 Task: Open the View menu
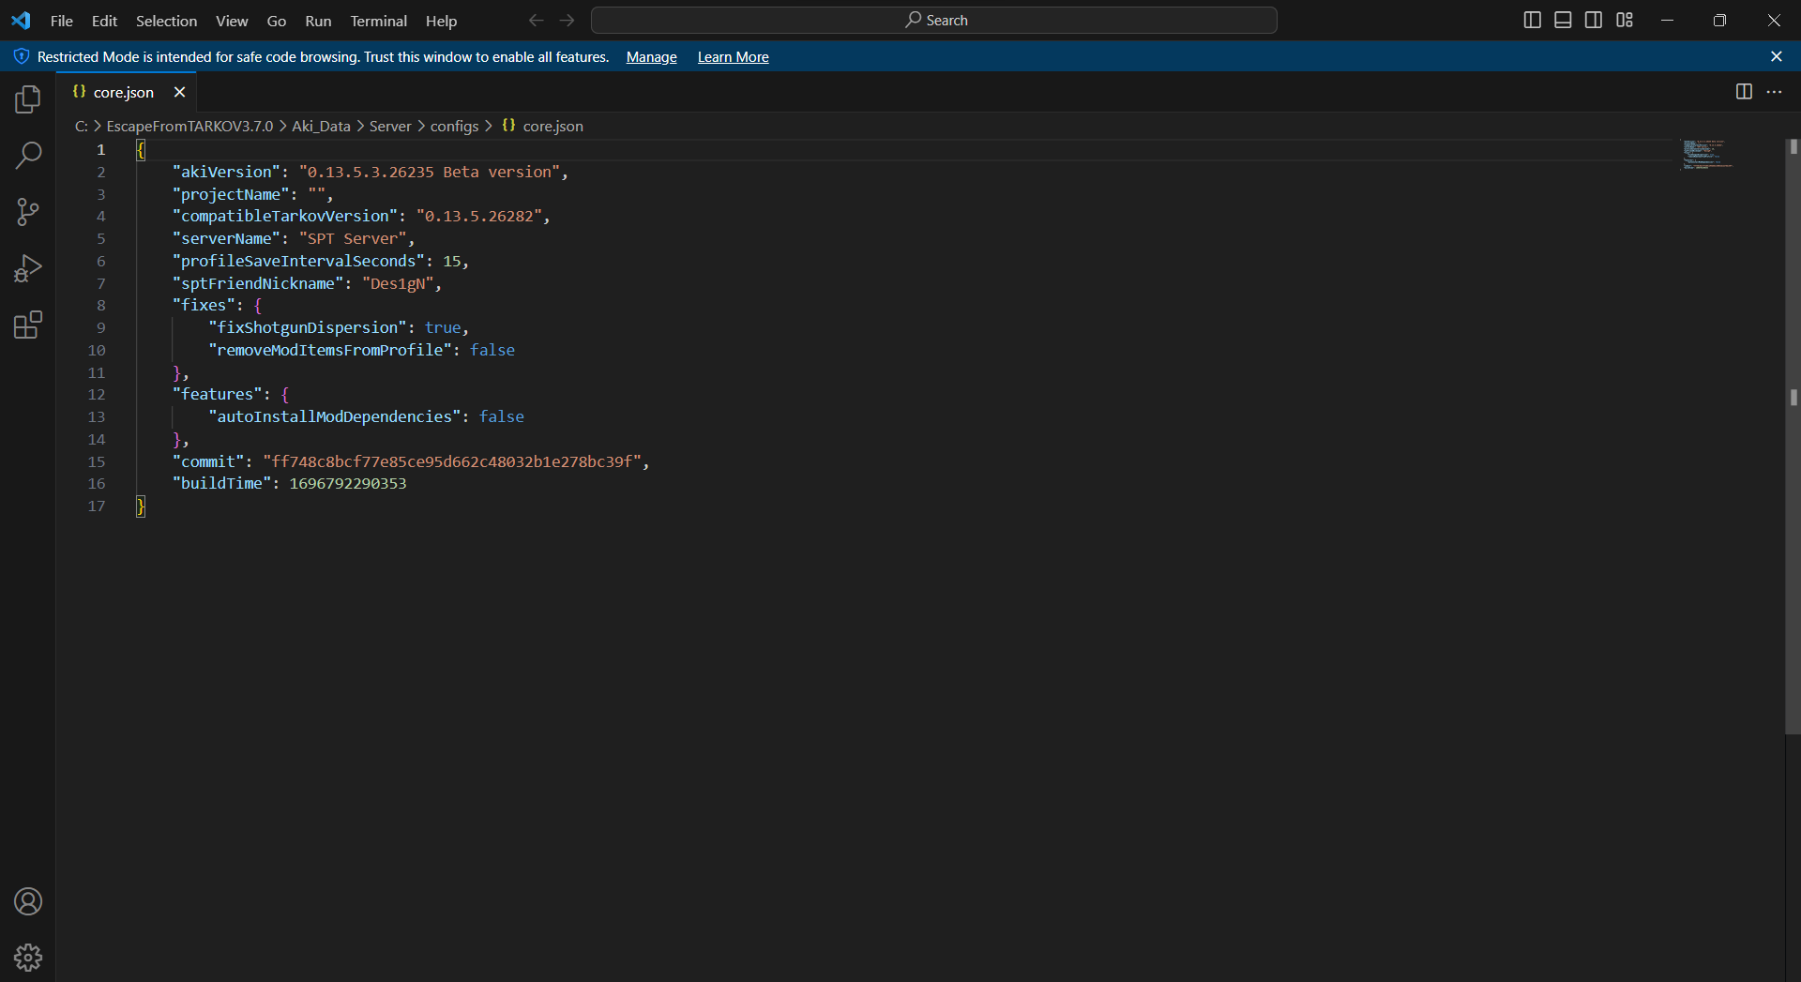pyautogui.click(x=232, y=21)
